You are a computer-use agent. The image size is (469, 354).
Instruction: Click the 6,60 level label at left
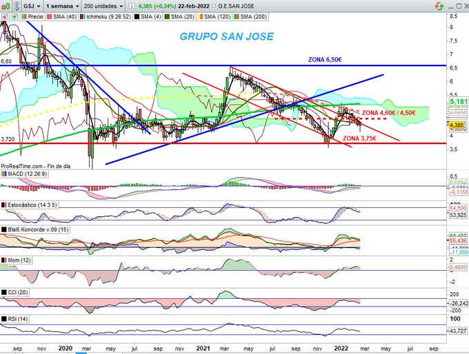pyautogui.click(x=6, y=61)
